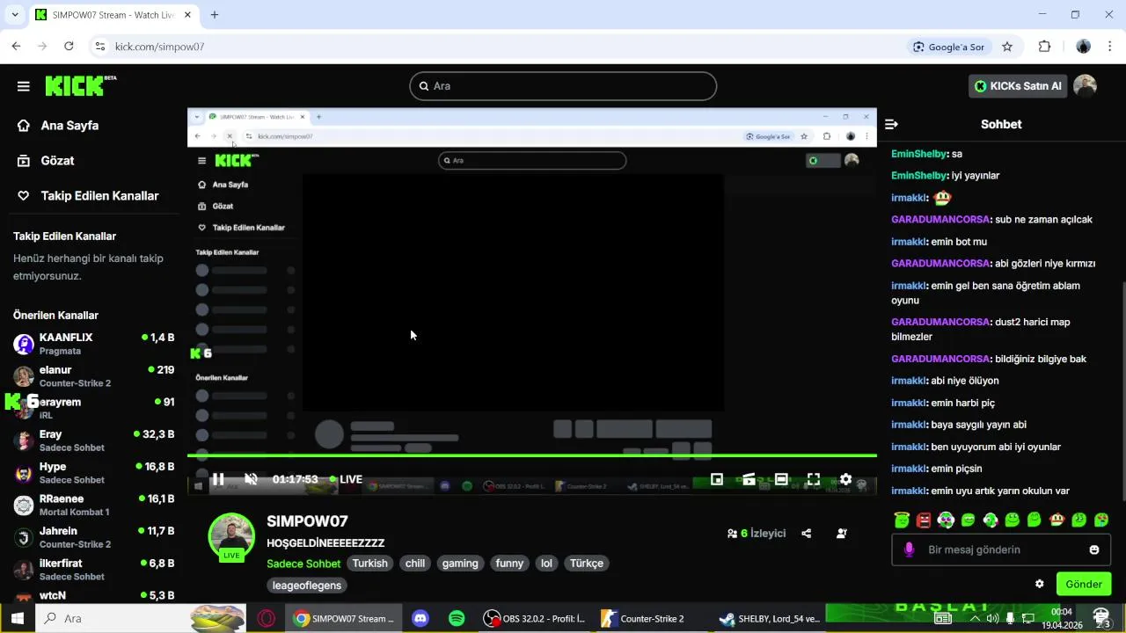
Task: Open chat settings gear beside Gönder
Action: point(1040,584)
